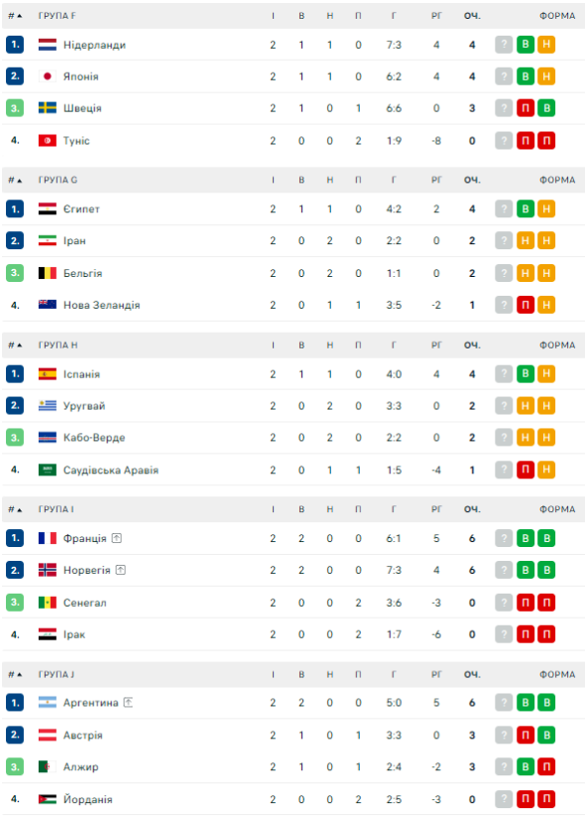The width and height of the screenshot is (585, 819).
Task: Click the grey question mark badge for Туніс
Action: 504,141
